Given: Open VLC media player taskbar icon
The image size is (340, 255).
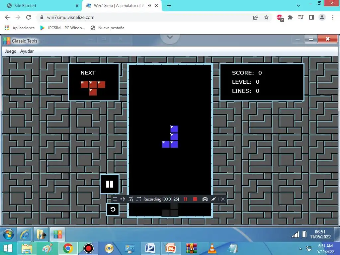Looking at the screenshot, I should 212,248.
